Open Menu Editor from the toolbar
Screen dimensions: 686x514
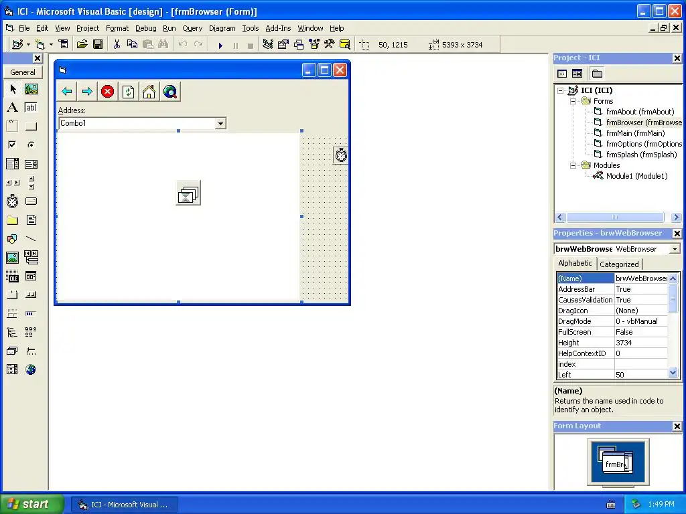[64, 44]
